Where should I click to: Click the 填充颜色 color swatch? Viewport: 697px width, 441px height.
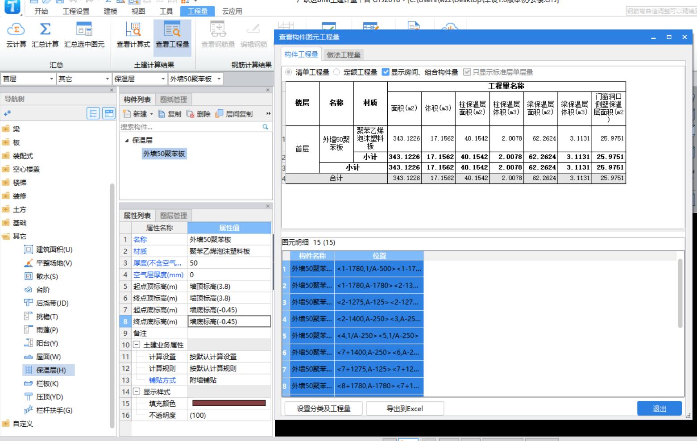click(229, 403)
